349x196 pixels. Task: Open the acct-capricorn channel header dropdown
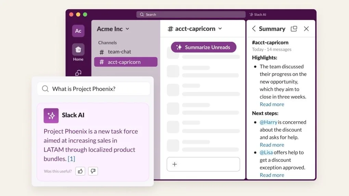tap(220, 29)
